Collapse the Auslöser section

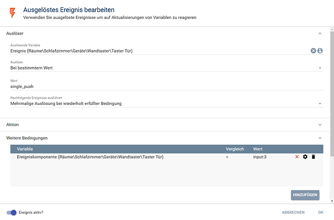click(x=319, y=34)
